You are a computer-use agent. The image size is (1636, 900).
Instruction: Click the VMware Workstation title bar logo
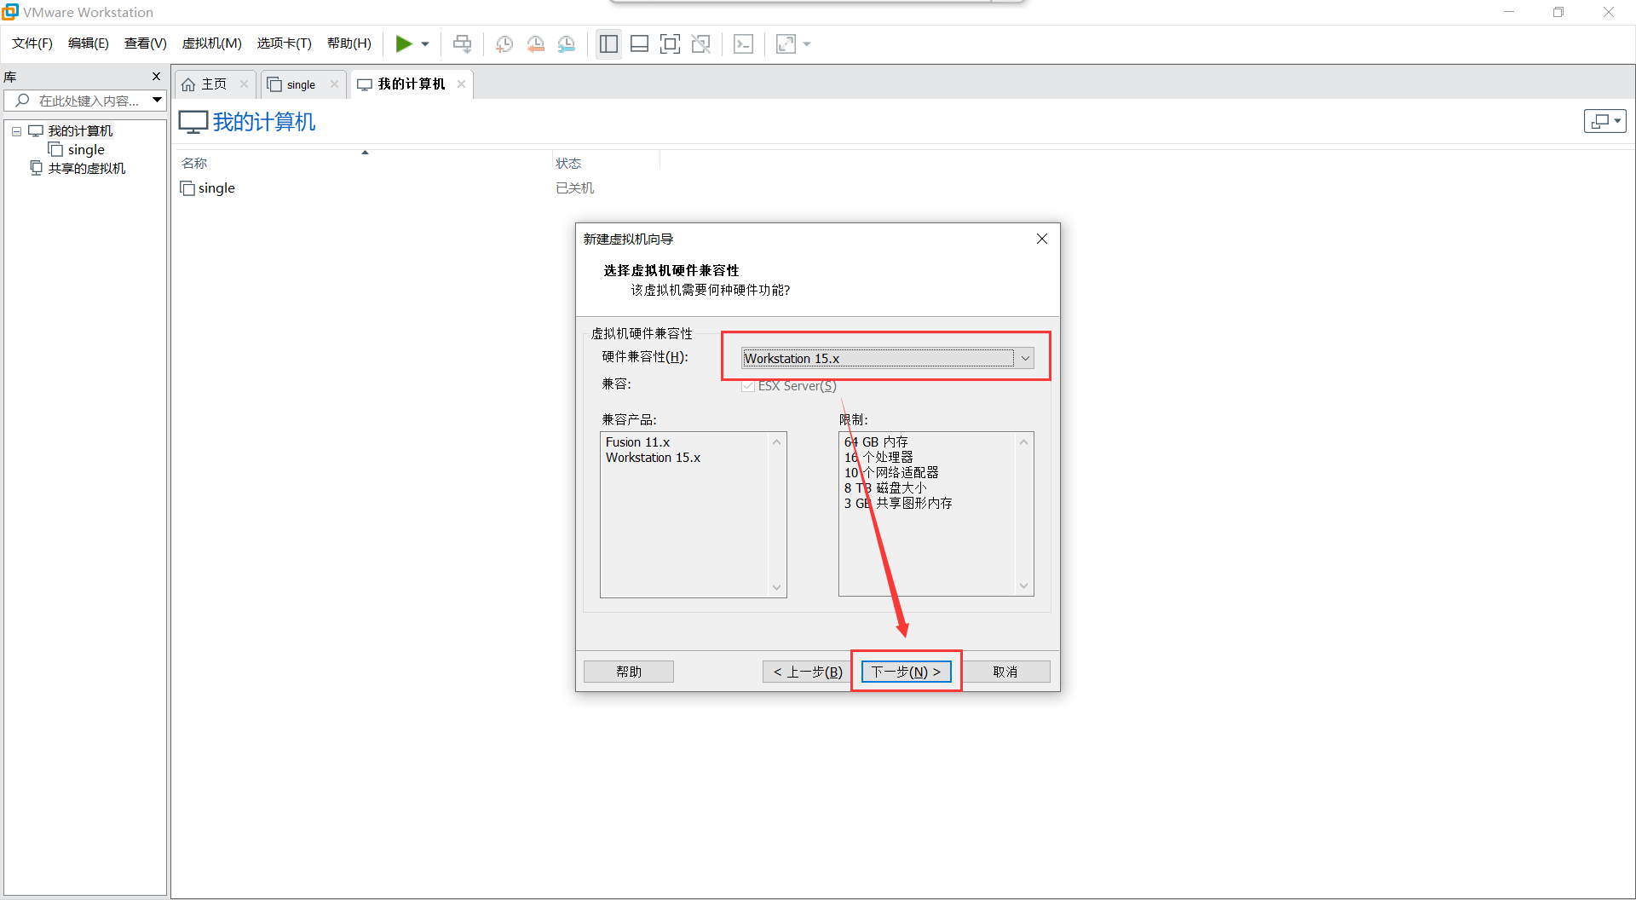coord(10,12)
